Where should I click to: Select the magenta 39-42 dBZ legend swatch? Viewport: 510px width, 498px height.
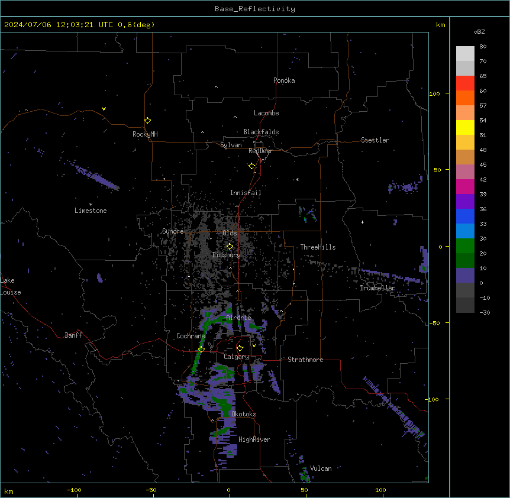[x=465, y=186]
